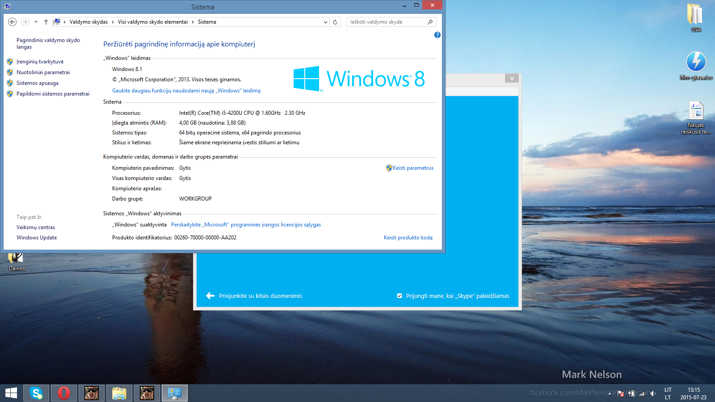The image size is (715, 402).
Task: Expand the address bar history dropdown
Action: click(x=325, y=22)
